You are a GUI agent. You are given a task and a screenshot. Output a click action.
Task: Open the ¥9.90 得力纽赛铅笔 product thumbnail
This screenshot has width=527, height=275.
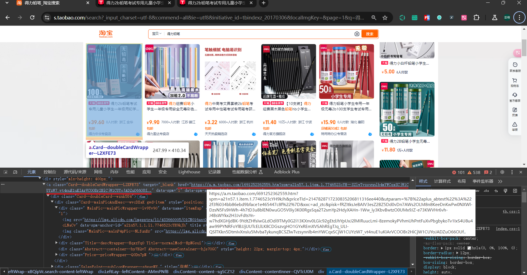click(x=172, y=71)
